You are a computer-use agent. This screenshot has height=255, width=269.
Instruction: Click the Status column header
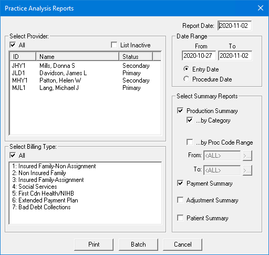pyautogui.click(x=136, y=56)
